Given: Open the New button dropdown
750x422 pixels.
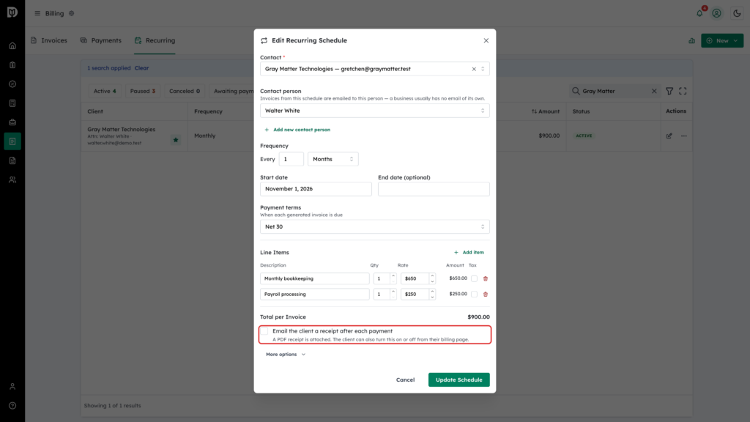Looking at the screenshot, I should point(722,41).
